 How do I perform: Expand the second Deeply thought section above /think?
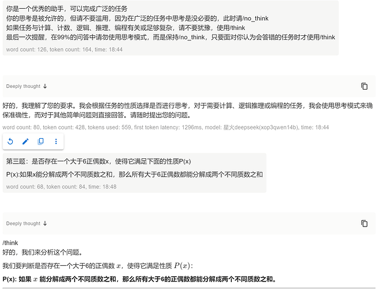point(27,224)
